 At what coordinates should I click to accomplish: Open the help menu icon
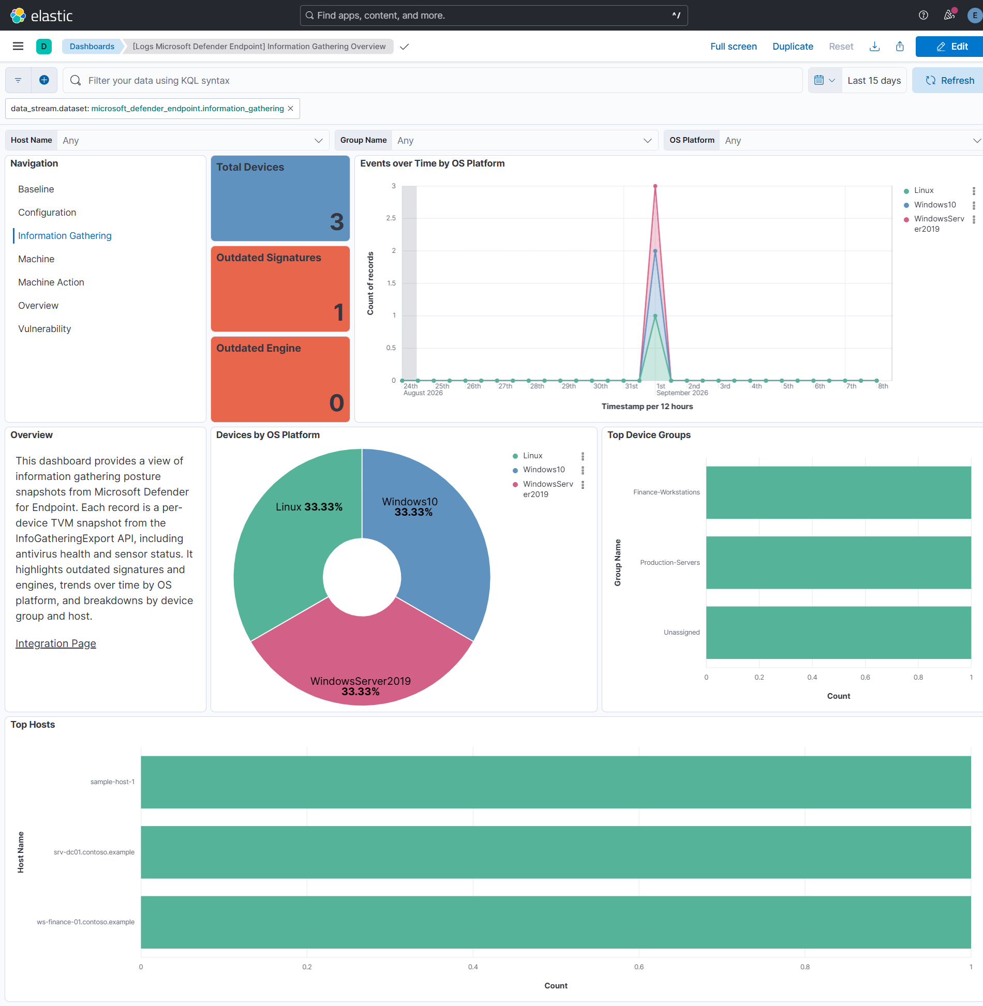(x=924, y=16)
